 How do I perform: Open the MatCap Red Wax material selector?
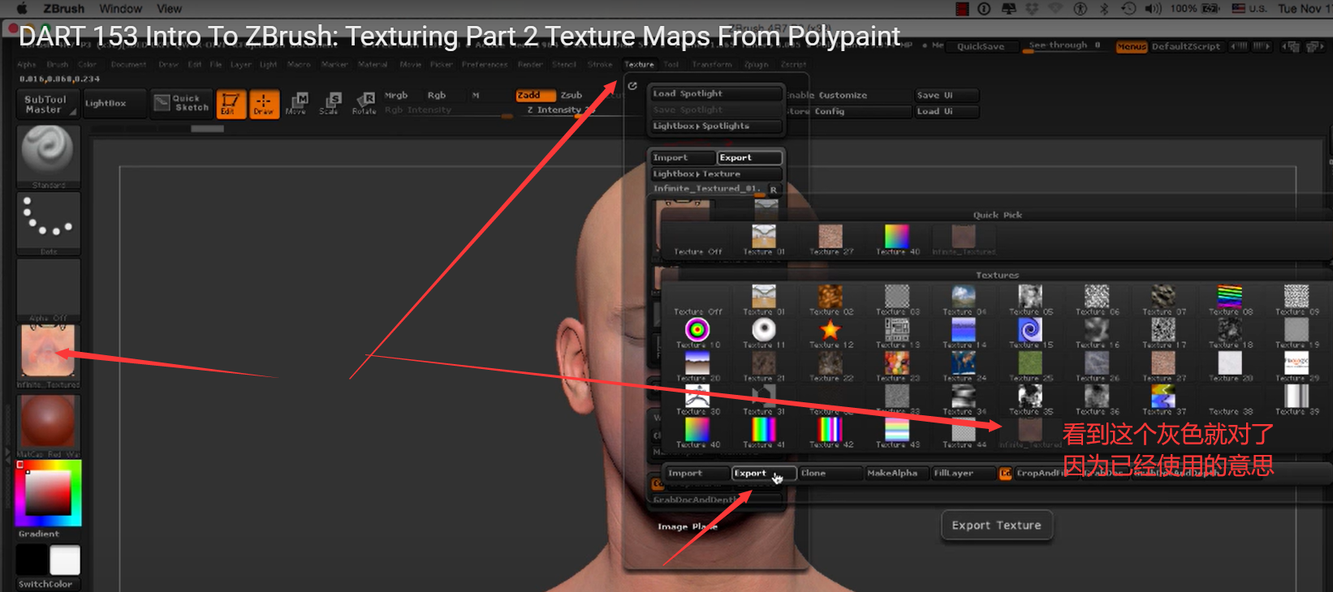[x=49, y=425]
